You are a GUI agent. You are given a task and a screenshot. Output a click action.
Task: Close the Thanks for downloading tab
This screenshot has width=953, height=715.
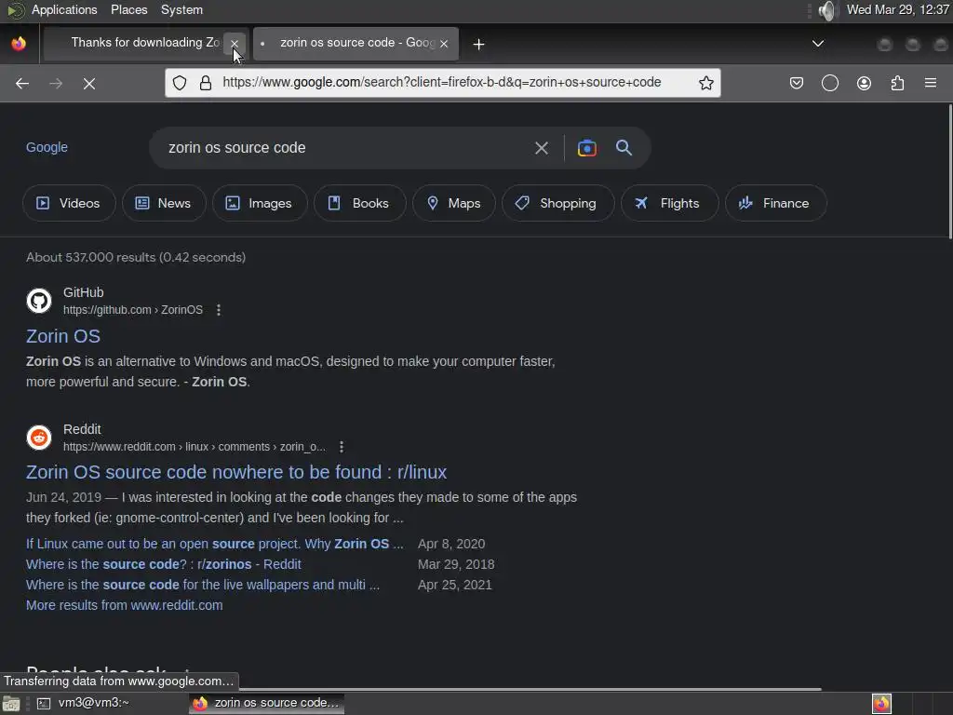pyautogui.click(x=235, y=44)
